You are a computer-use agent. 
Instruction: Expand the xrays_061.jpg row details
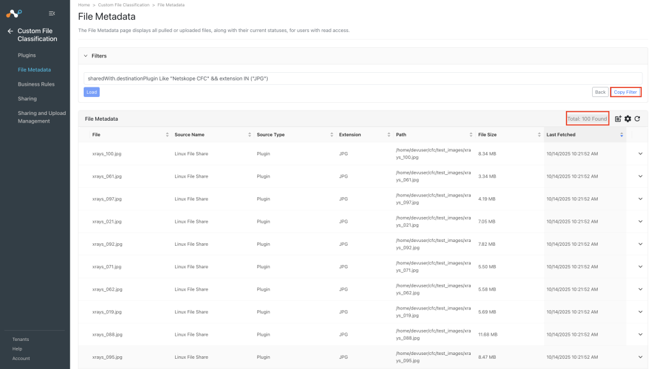[x=640, y=176]
